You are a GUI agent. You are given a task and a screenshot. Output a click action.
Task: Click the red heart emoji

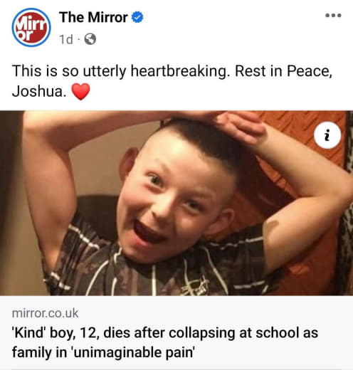pyautogui.click(x=80, y=92)
